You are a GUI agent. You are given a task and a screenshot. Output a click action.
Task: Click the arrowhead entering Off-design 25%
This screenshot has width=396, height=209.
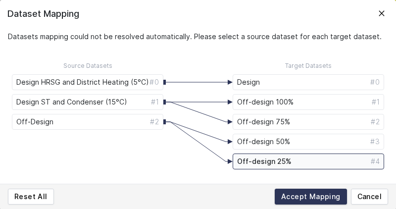(x=230, y=161)
